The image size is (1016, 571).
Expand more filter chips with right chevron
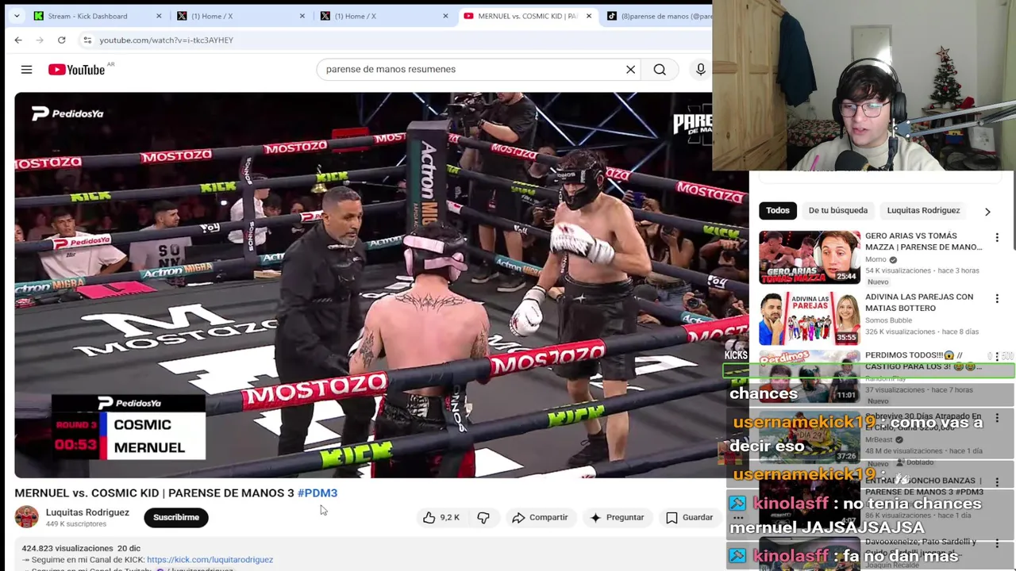point(987,212)
